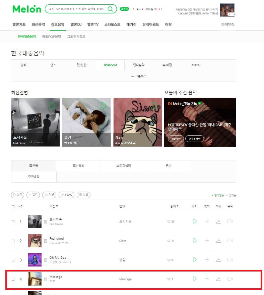The width and height of the screenshot is (264, 295).
Task: Select the checkbox for Message track
Action: (x=13, y=279)
